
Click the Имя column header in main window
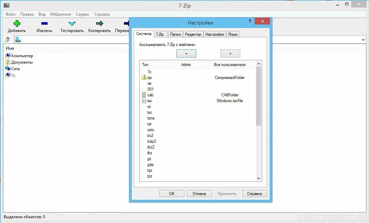(x=31, y=48)
